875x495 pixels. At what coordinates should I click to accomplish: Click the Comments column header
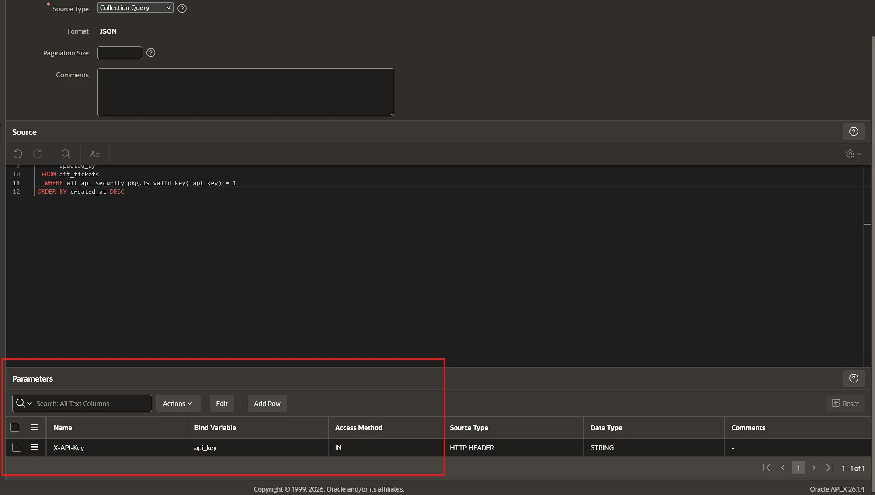point(798,428)
